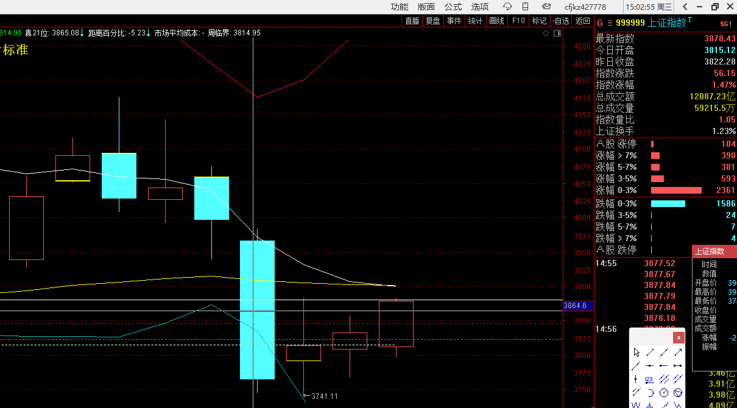
Task: Open the 公式 menu
Action: (x=453, y=7)
